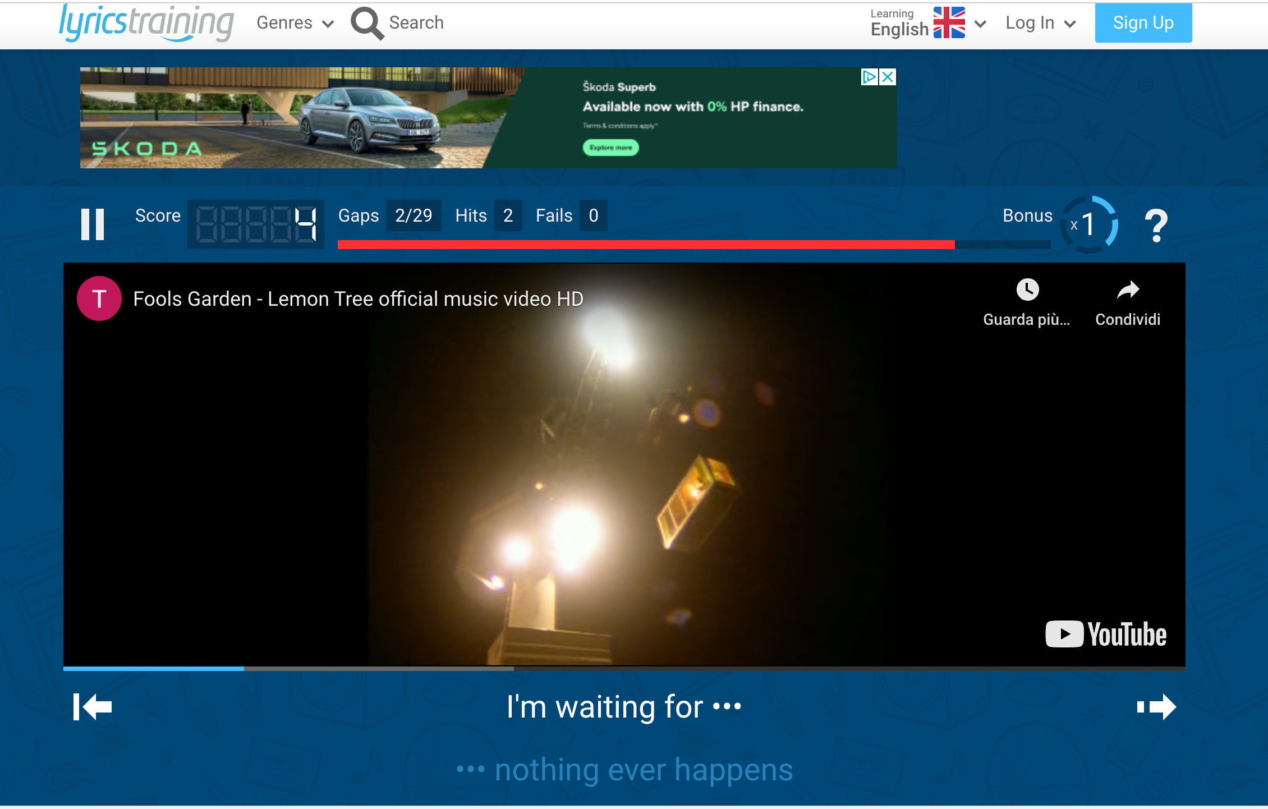The height and width of the screenshot is (809, 1268).
Task: Click the lyricstraining logo
Action: (x=147, y=23)
